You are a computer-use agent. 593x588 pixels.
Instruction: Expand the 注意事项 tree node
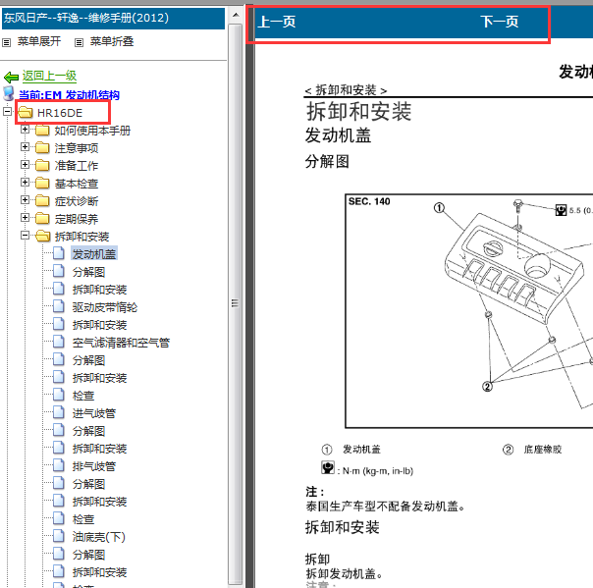point(25,147)
